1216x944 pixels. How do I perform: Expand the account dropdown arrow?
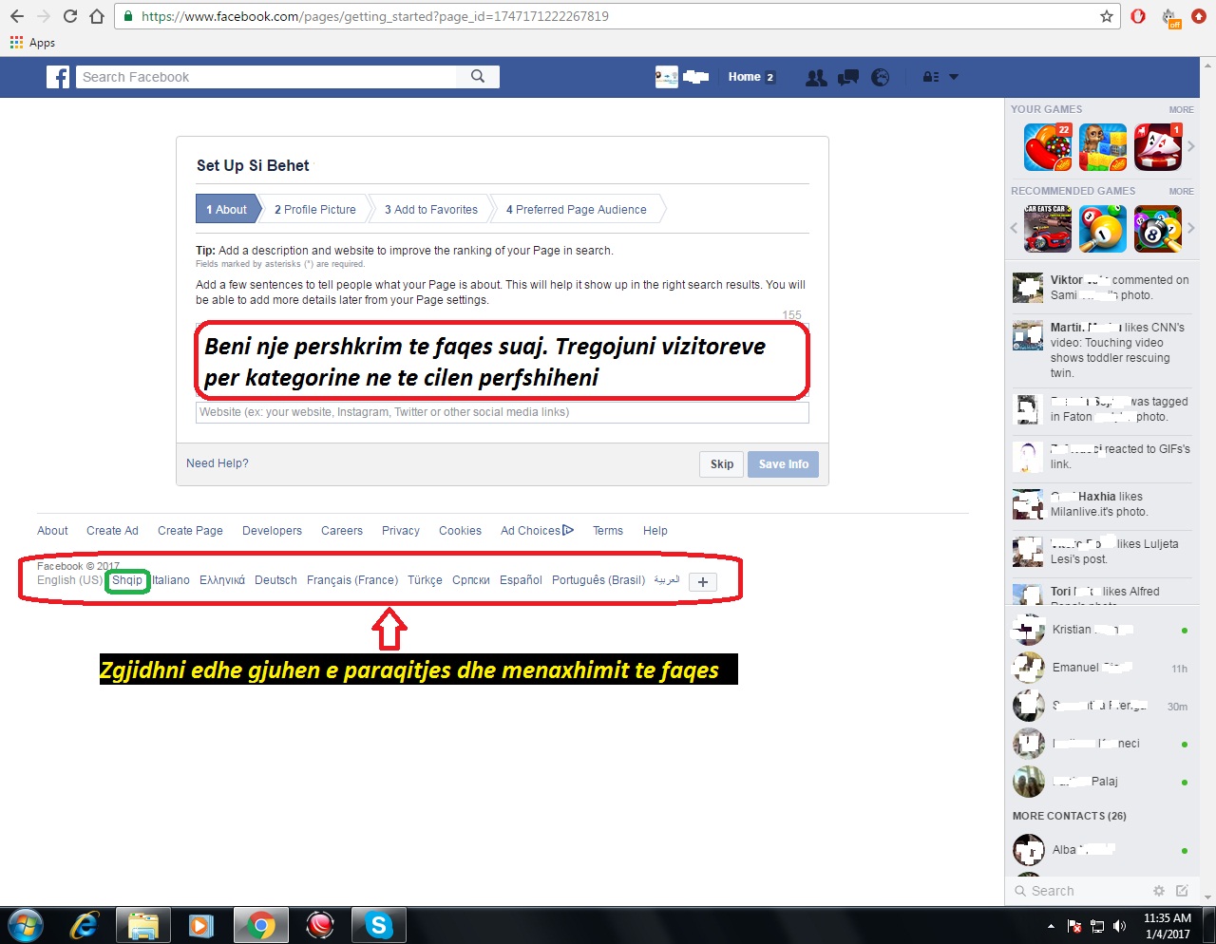[x=954, y=78]
